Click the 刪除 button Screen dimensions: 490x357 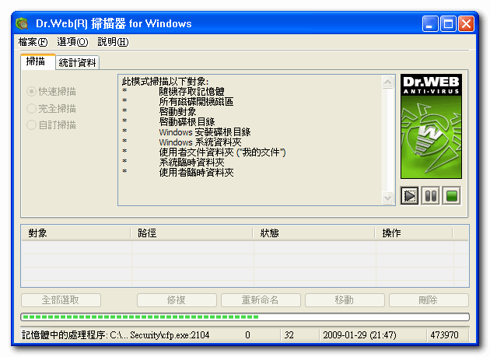(x=429, y=300)
